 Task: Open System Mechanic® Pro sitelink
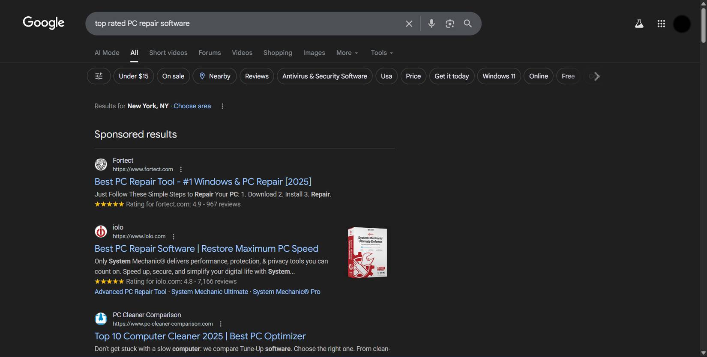point(287,292)
